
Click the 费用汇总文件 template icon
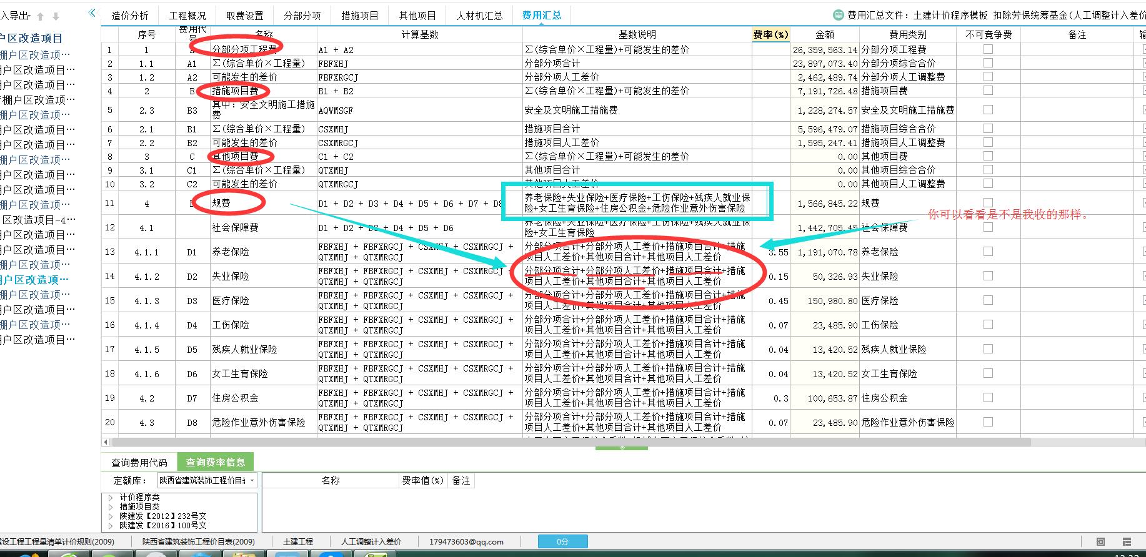[x=838, y=15]
